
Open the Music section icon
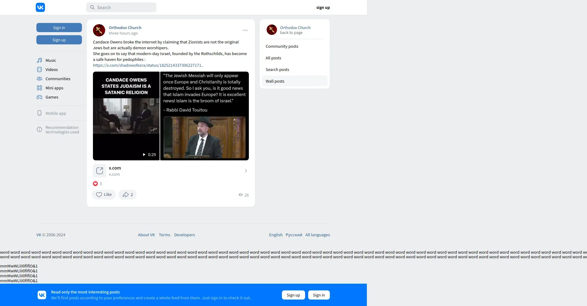(39, 60)
